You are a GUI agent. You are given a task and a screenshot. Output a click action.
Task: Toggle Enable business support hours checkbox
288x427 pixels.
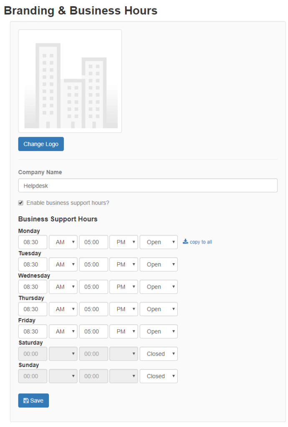point(21,203)
